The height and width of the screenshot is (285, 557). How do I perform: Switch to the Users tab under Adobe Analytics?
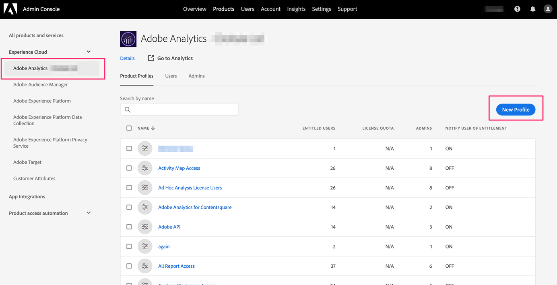pos(171,76)
